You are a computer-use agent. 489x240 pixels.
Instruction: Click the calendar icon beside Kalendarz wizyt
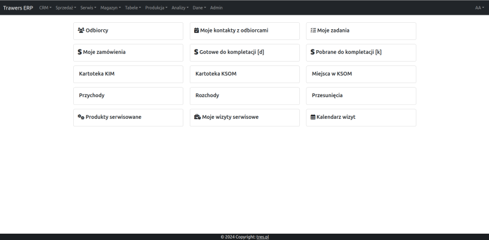(313, 117)
